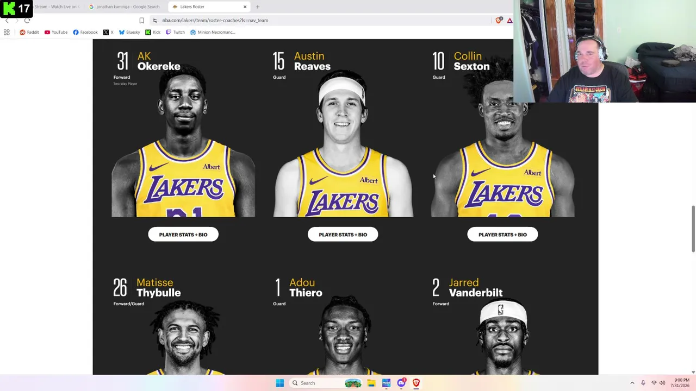
Task: Click the Jarred Vanderbilt player name
Action: pos(476,288)
